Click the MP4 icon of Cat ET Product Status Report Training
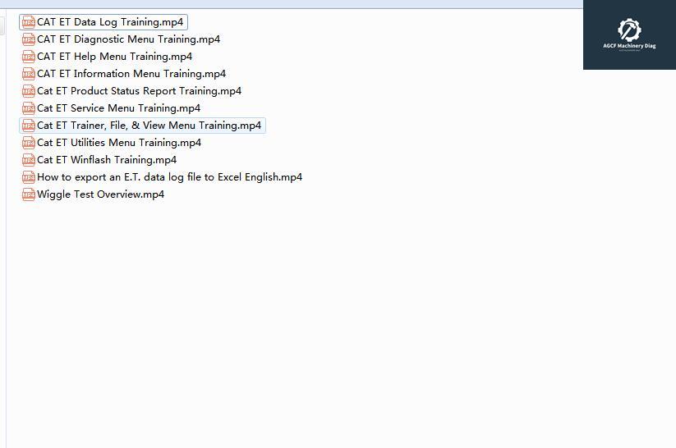 point(29,91)
